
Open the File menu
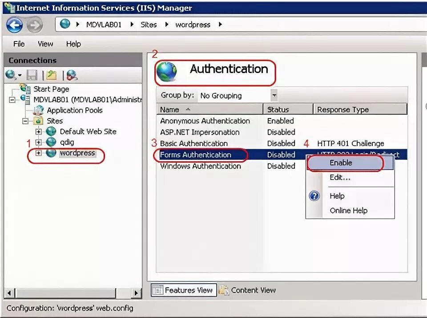[x=19, y=44]
